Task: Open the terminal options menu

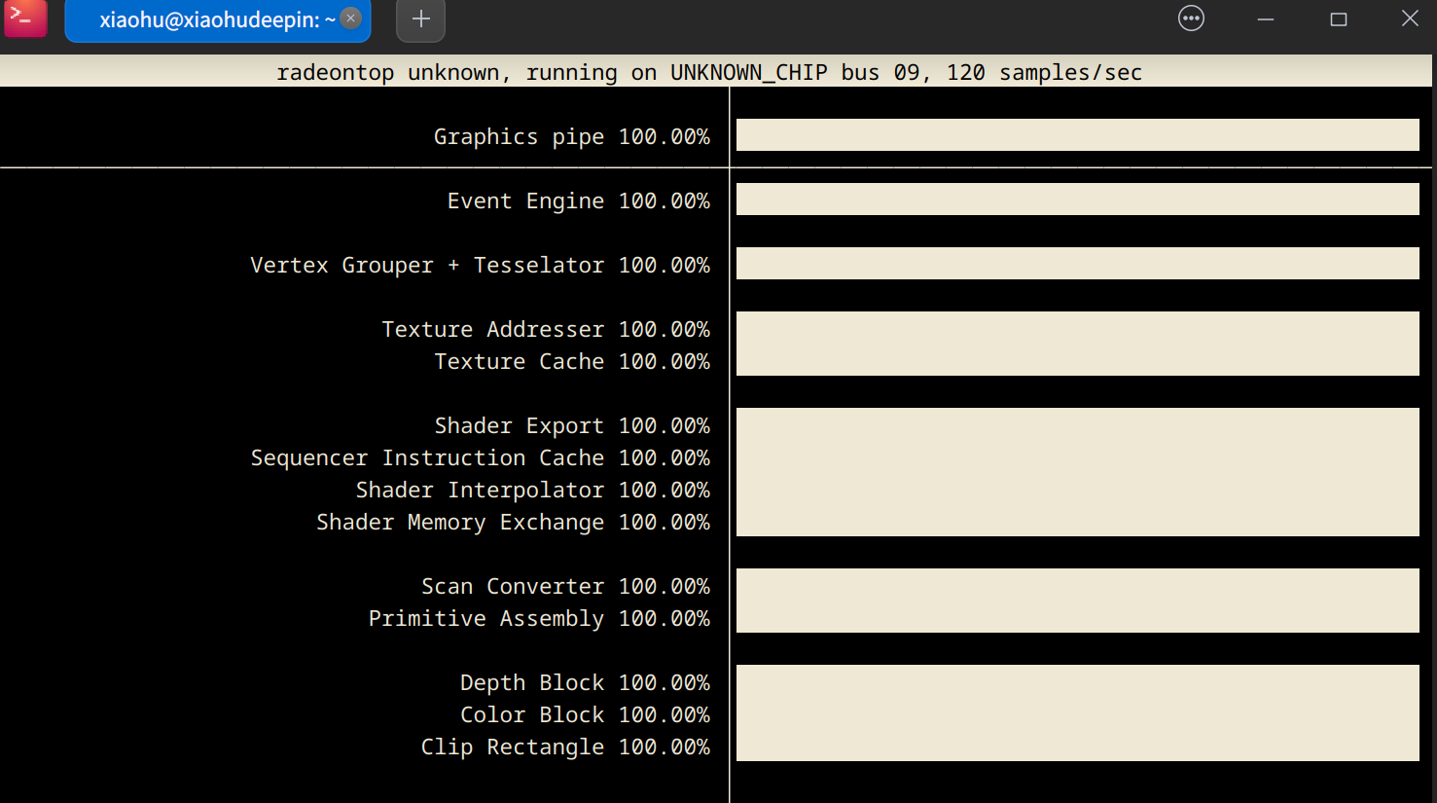Action: (x=1191, y=18)
